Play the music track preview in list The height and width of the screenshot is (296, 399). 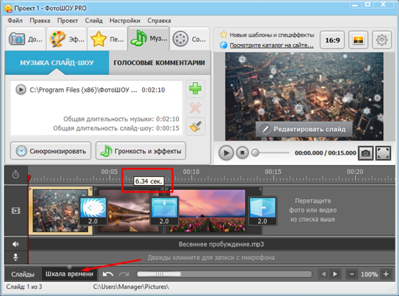click(21, 89)
